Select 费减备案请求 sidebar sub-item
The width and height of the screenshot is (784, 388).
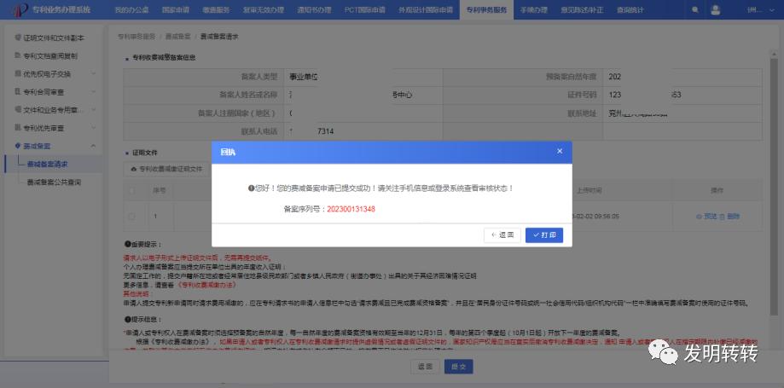(48, 164)
